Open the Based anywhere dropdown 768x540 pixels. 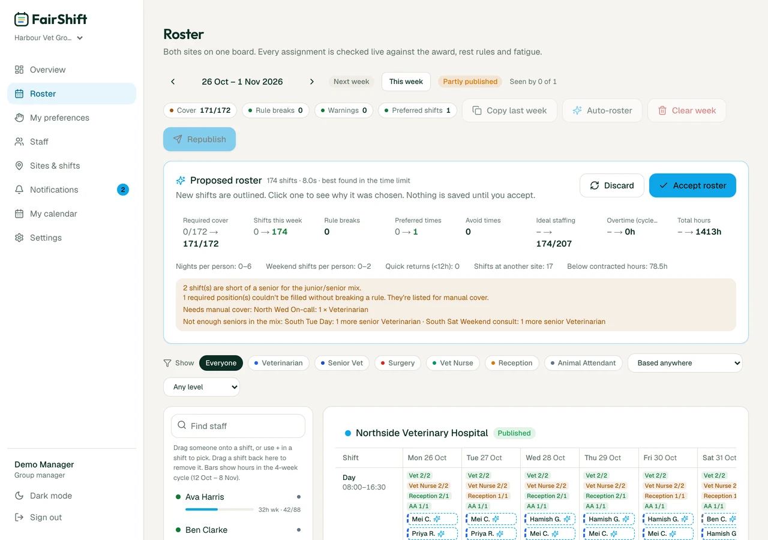pyautogui.click(x=685, y=363)
